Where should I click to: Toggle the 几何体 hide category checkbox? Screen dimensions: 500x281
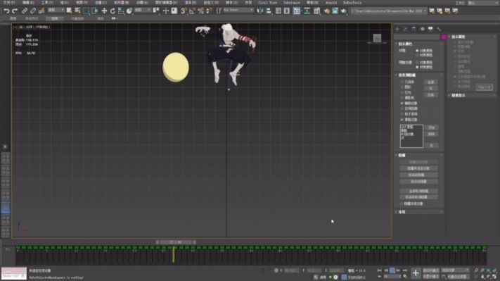point(402,82)
